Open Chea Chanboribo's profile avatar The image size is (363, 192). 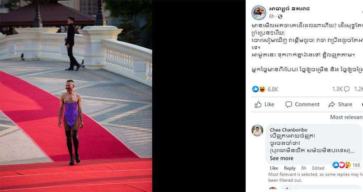pos(257,131)
